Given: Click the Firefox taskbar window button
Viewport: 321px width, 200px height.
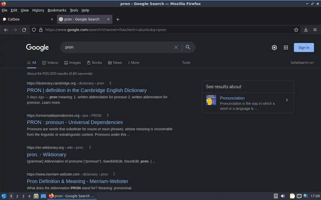Looking at the screenshot, I should pyautogui.click(x=72, y=196).
